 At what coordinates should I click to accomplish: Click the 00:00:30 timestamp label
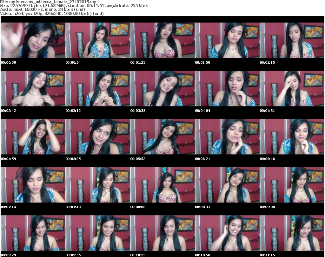(9, 62)
